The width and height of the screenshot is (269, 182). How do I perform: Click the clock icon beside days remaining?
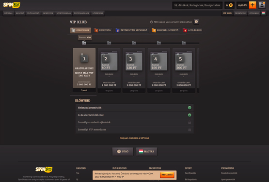pos(152,22)
